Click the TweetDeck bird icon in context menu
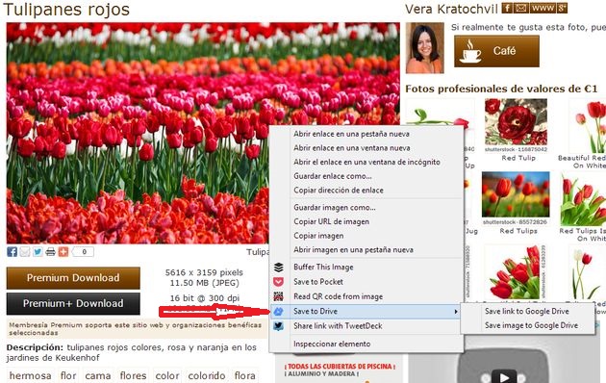 click(278, 326)
